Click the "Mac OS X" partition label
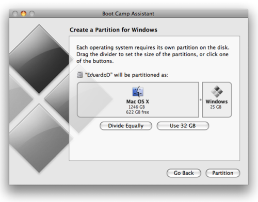Screen dimensions: 258x202 (x=138, y=102)
